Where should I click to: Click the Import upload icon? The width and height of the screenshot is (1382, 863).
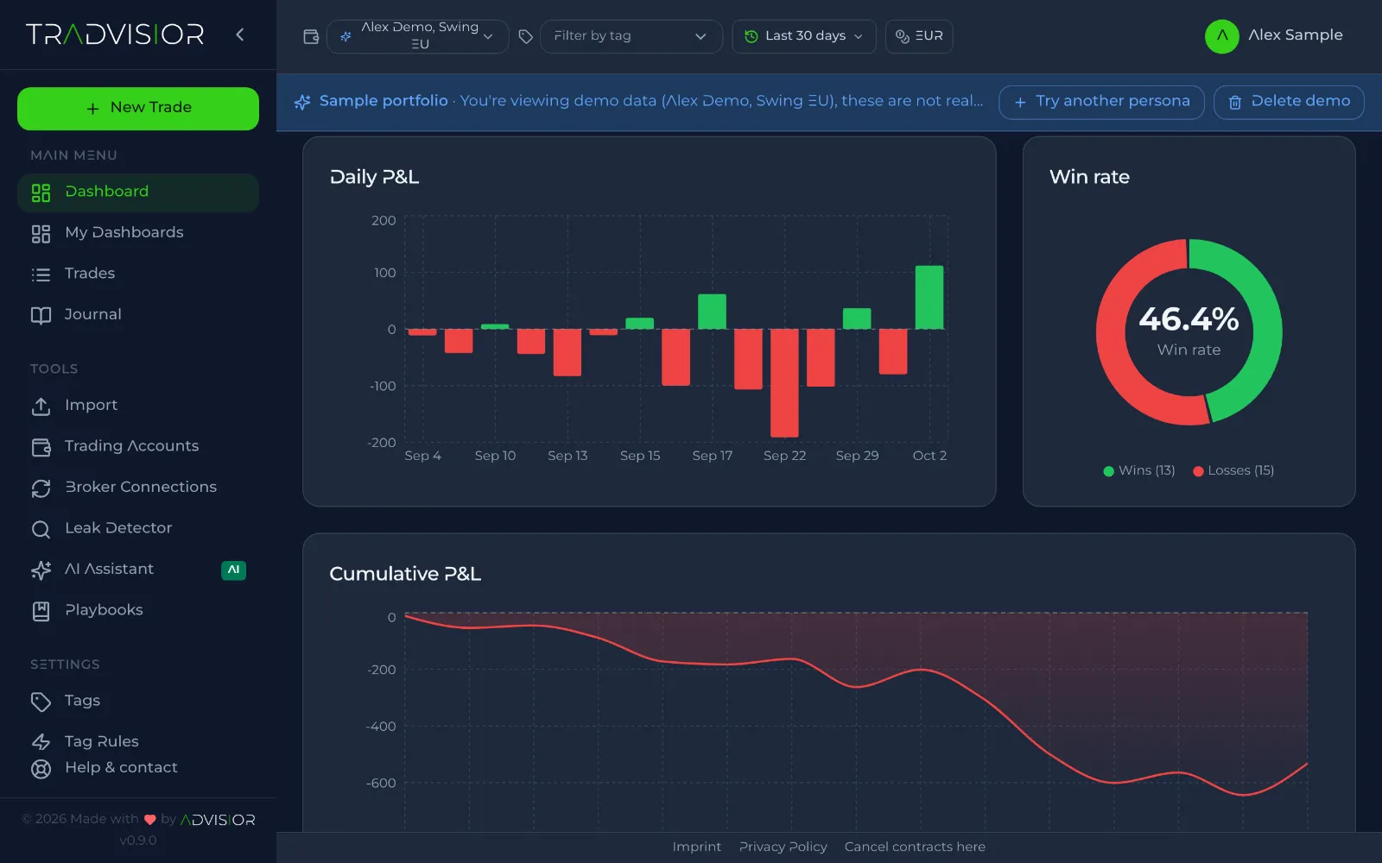pos(41,406)
